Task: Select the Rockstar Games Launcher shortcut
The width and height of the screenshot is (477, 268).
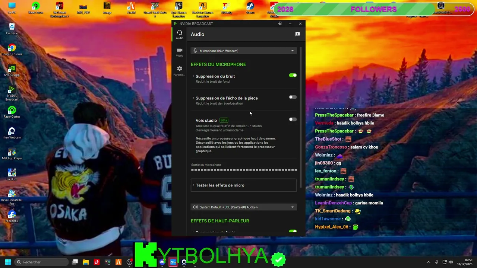Action: click(202, 10)
